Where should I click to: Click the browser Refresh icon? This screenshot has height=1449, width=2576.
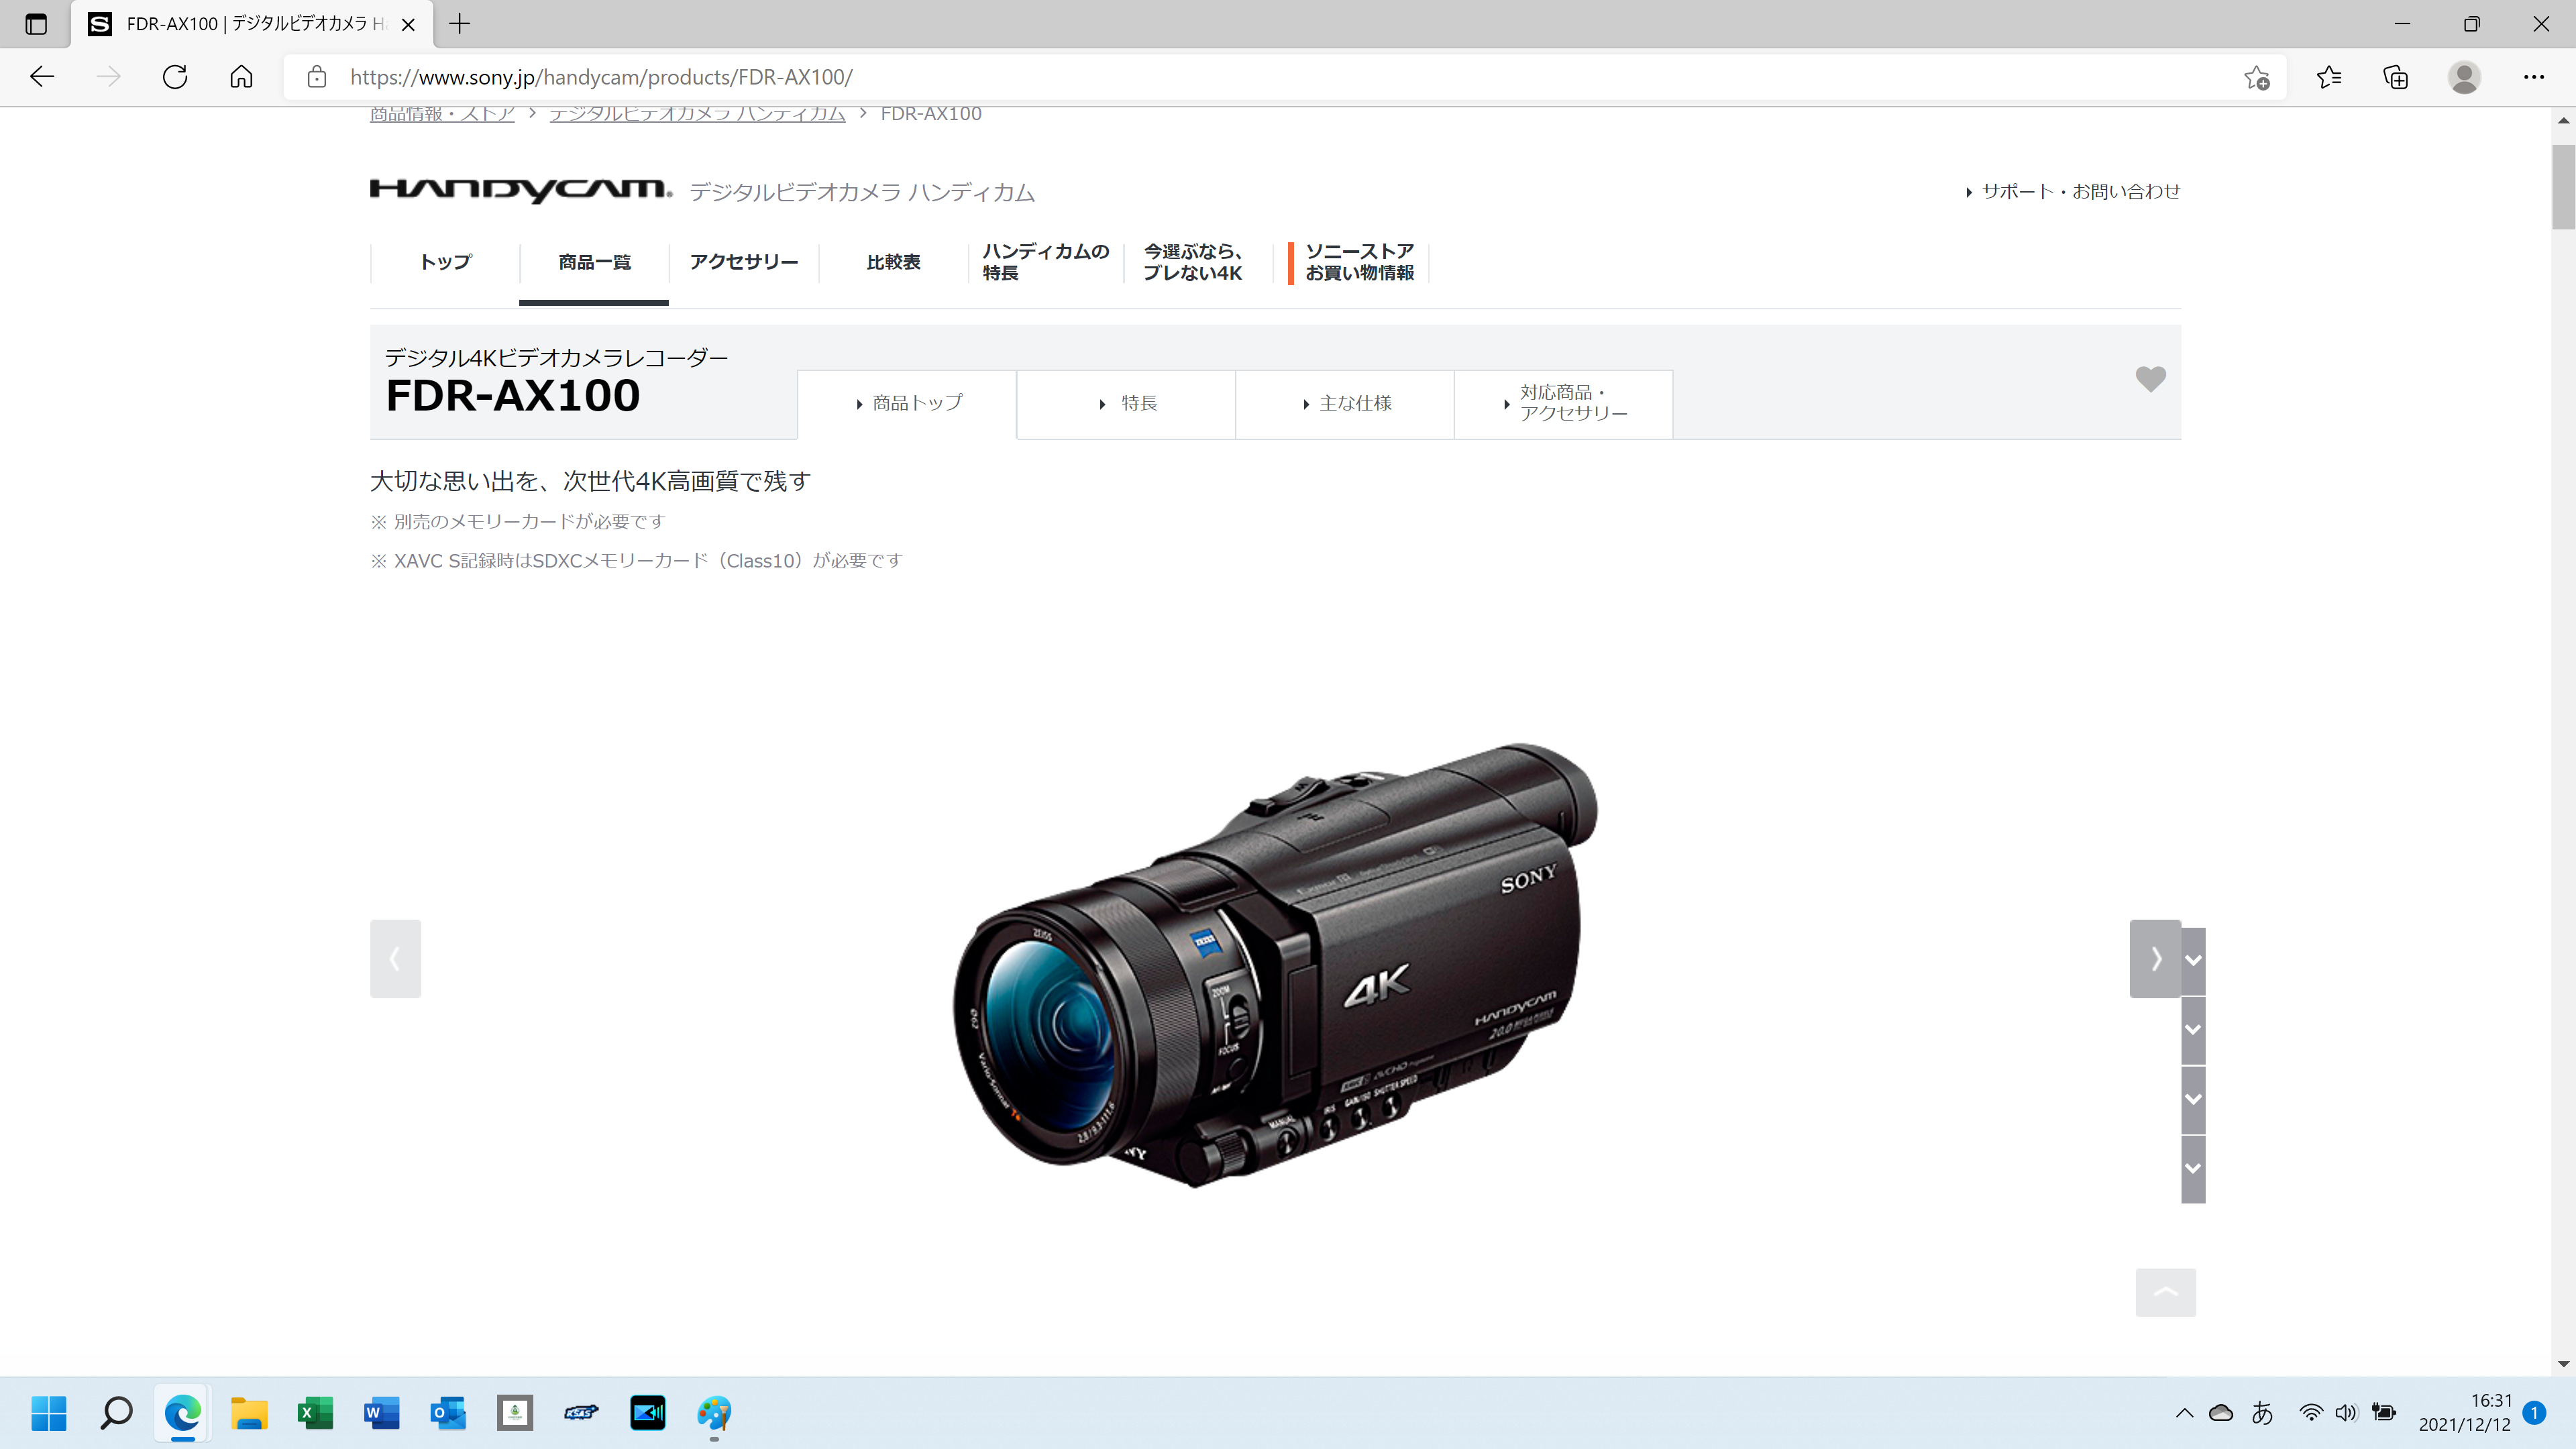(x=175, y=77)
